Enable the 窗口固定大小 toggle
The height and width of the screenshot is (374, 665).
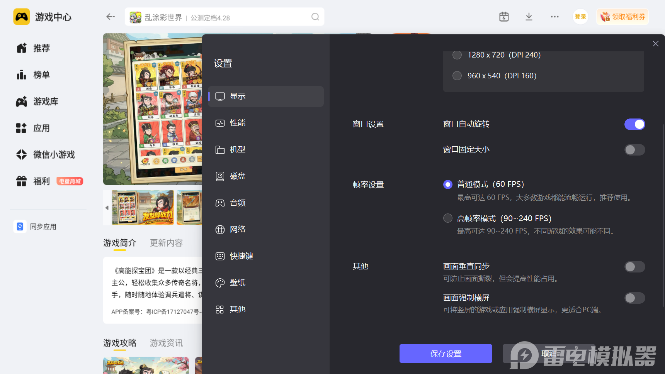point(634,150)
